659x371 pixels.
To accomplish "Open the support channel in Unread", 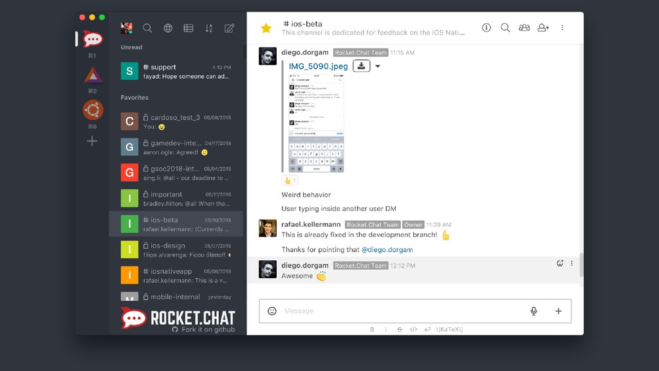I will pos(176,71).
